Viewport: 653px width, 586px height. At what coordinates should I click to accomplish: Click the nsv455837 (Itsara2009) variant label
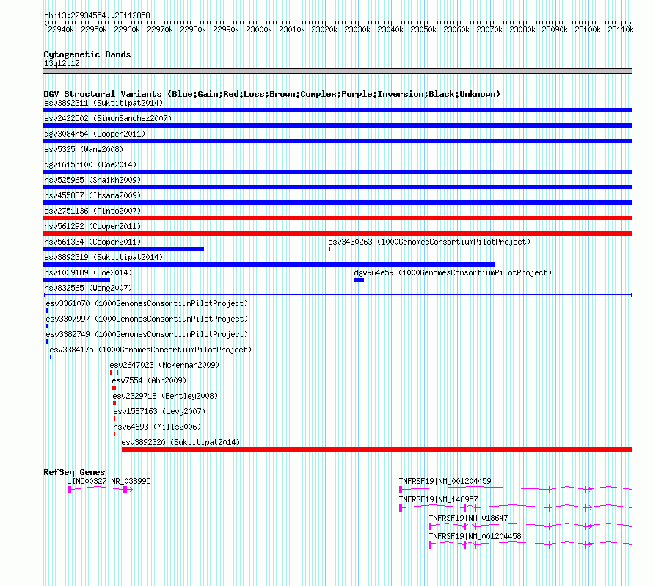coord(92,195)
